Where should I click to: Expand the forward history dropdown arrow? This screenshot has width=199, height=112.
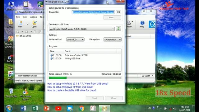[x=31, y=32]
